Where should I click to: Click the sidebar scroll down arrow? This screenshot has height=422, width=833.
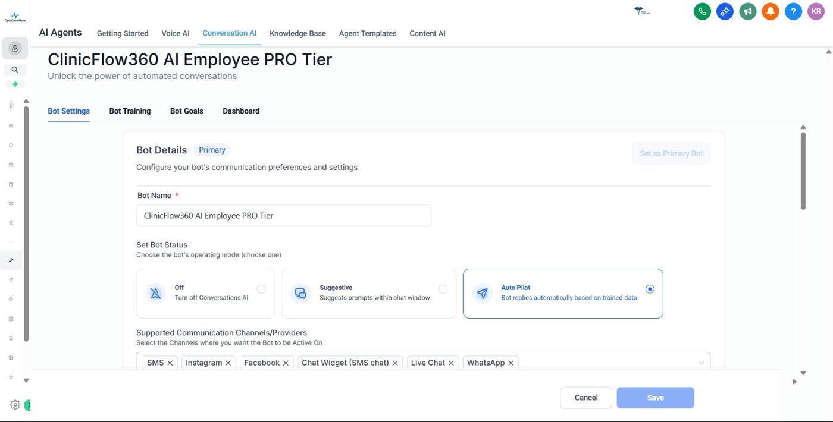(x=26, y=380)
